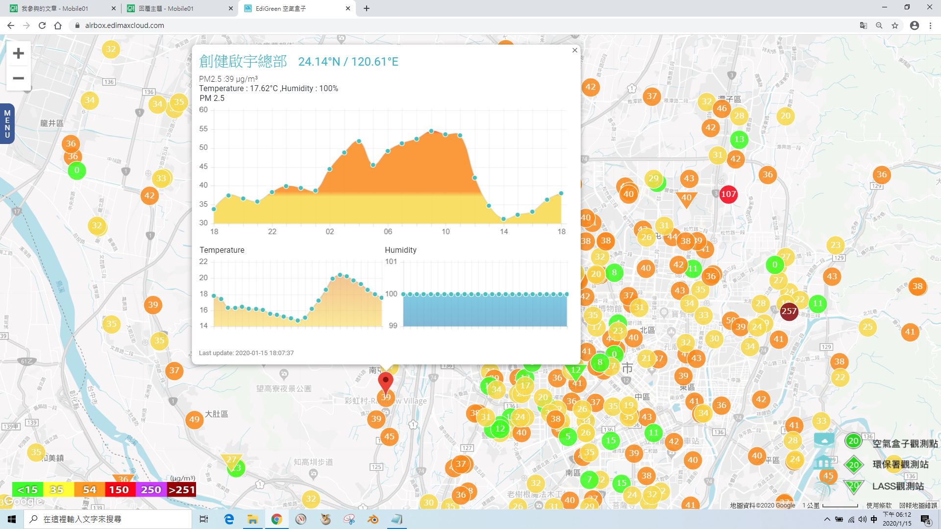Zoom out the map with minus button
941x529 pixels.
[18, 78]
